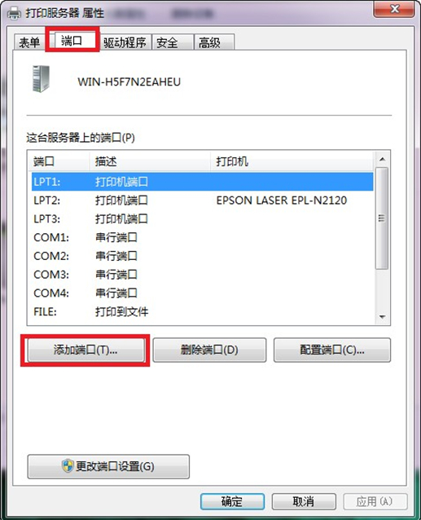Image resolution: width=421 pixels, height=520 pixels.
Task: Click the 描述 column header
Action: pos(150,161)
